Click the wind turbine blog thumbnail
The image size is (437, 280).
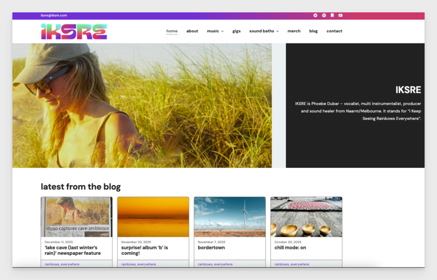[230, 217]
